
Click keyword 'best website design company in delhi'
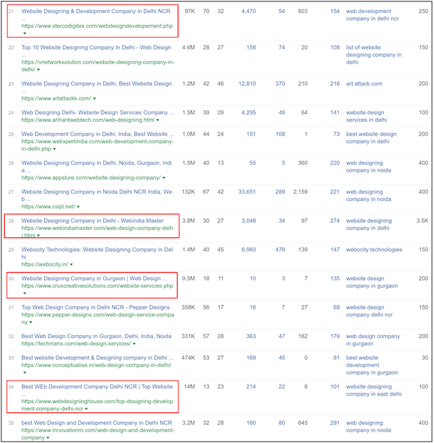point(372,138)
